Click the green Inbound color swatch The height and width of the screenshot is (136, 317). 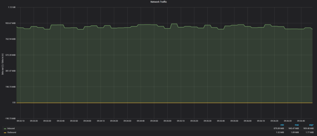point(5,129)
